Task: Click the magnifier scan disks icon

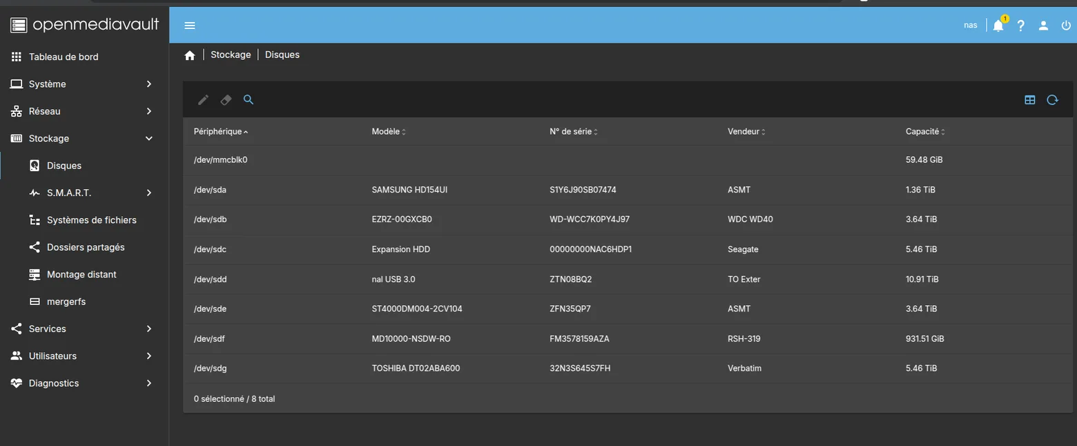Action: 249,100
